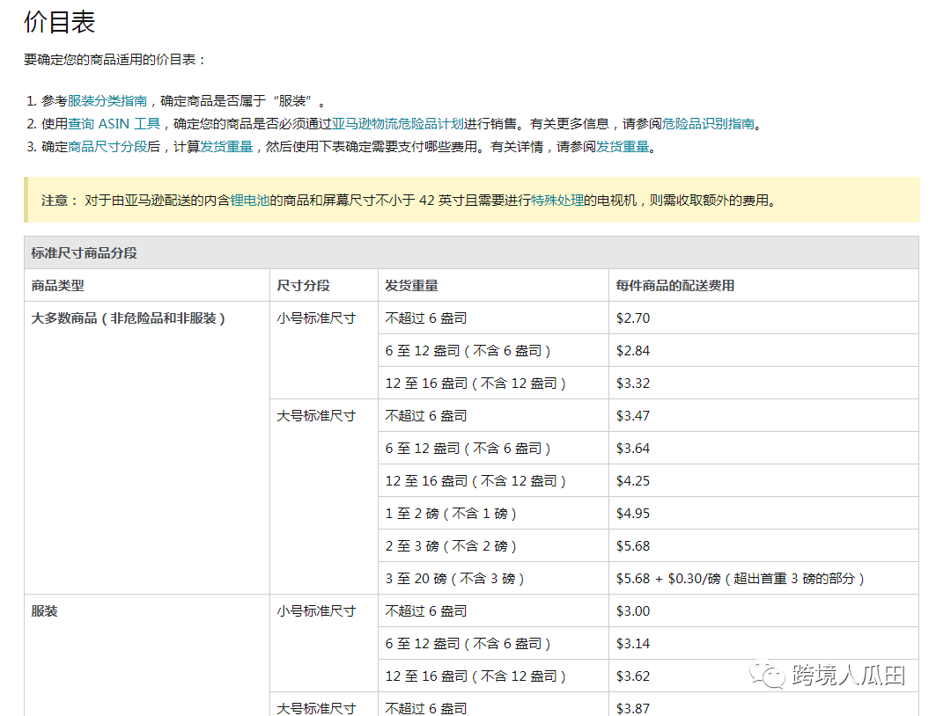Viewport: 936px width, 716px height.
Task: Select the 小号标准尺寸 cell under 服装
Action: coord(316,610)
